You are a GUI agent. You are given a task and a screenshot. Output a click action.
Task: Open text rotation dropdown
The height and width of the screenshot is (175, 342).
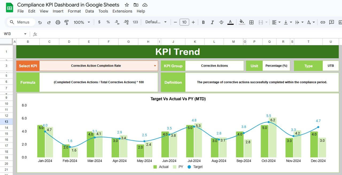pyautogui.click(x=311, y=22)
